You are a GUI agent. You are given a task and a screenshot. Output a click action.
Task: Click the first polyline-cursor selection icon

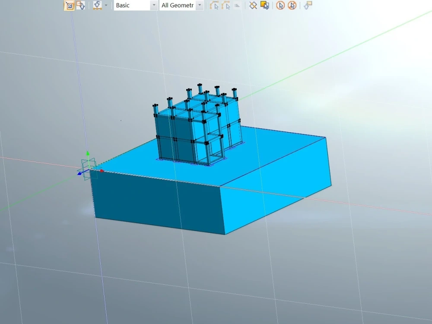coord(213,5)
